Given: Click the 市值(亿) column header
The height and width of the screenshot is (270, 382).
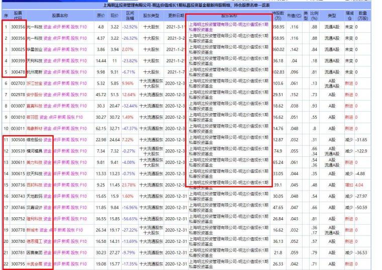Looking at the screenshot, I should (x=295, y=16).
